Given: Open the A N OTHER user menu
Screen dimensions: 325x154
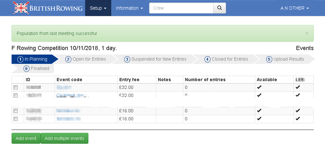Looking at the screenshot, I should tap(294, 8).
